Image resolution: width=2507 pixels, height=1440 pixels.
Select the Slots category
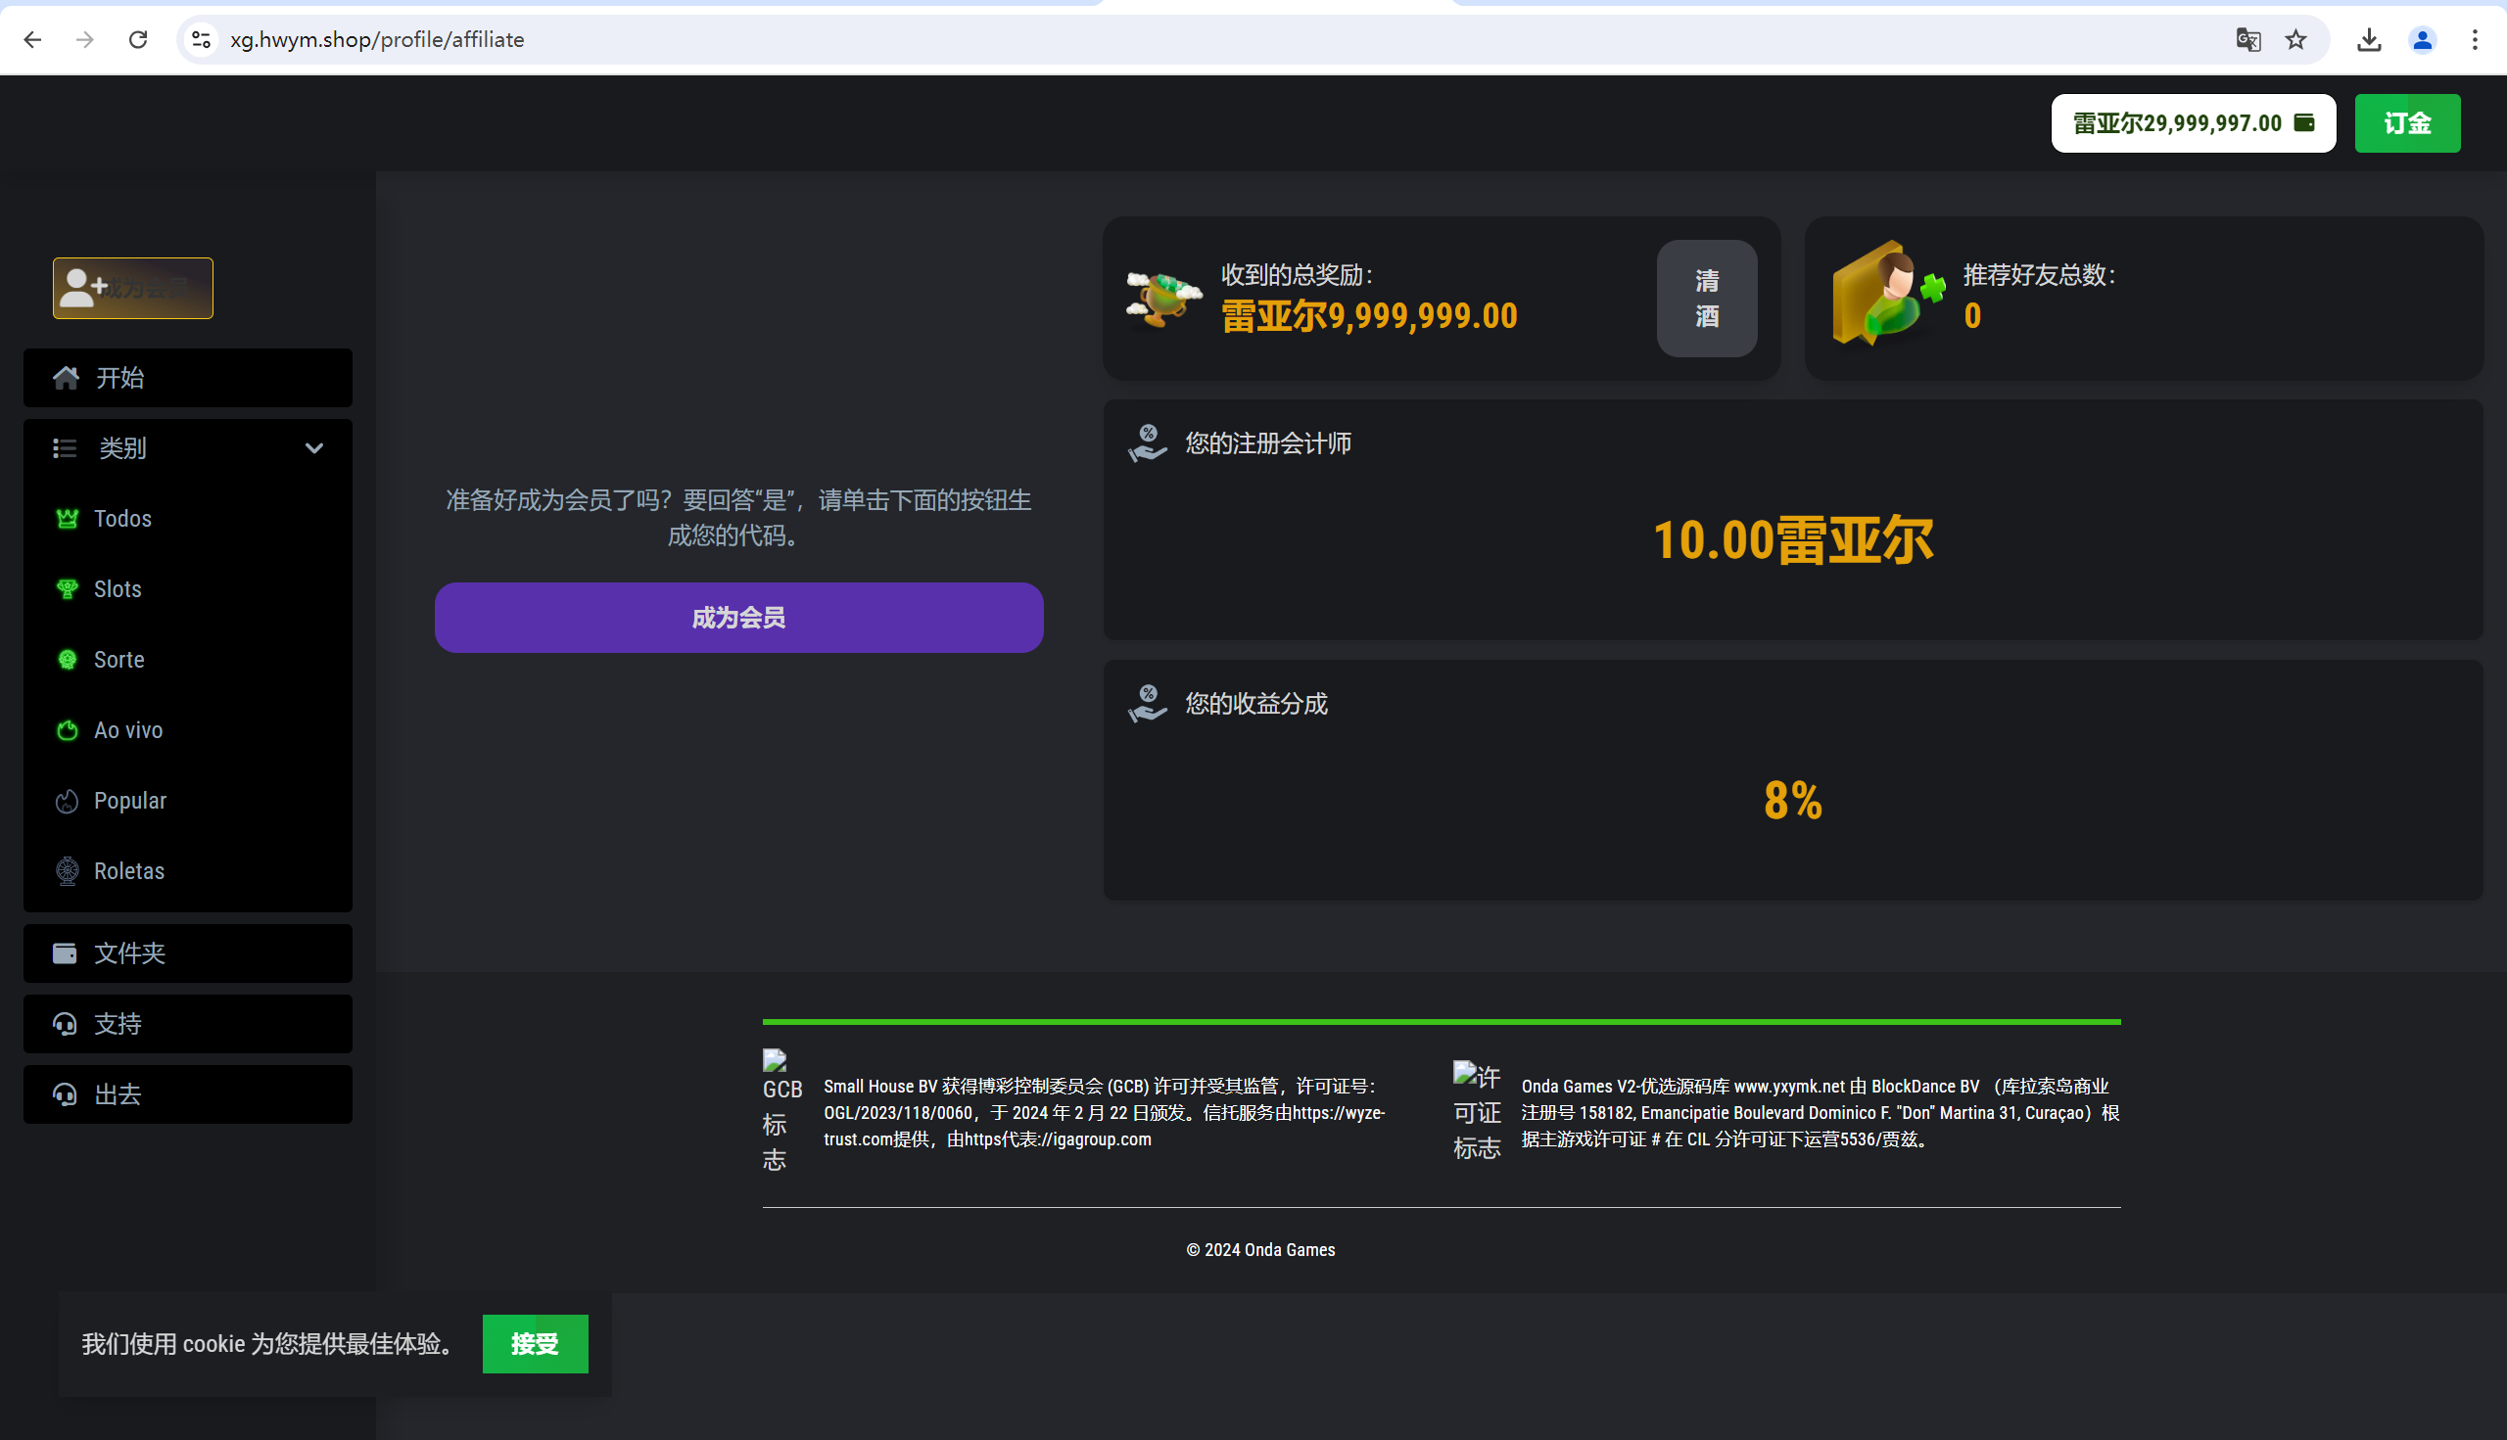[117, 589]
